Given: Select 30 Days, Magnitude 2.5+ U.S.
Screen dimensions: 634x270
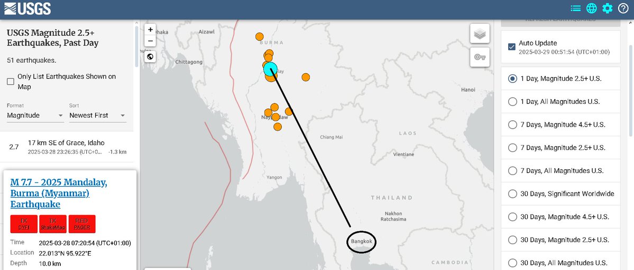Looking at the screenshot, I should pos(561,240).
